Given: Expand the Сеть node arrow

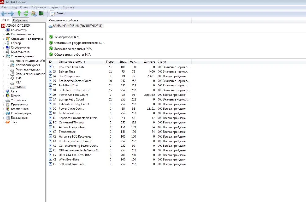Looking at the screenshot, I should click(x=3, y=91).
